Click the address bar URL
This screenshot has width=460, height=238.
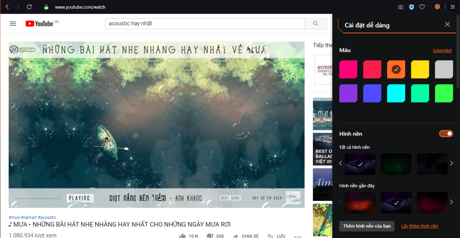pyautogui.click(x=80, y=7)
